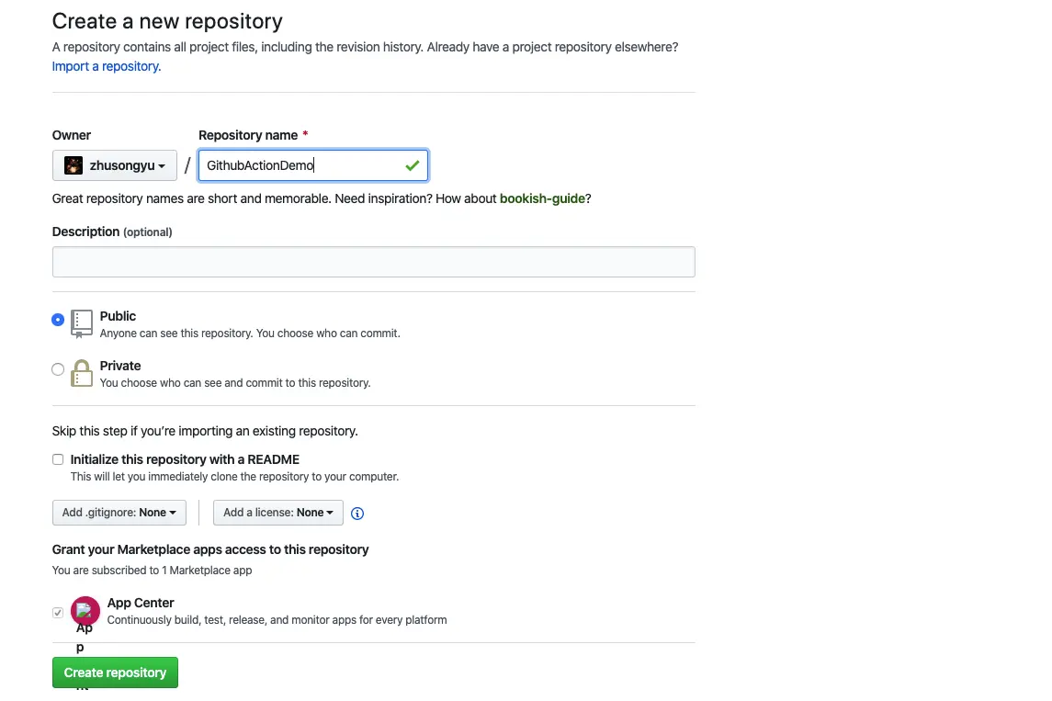Click into the Description input field
The image size is (1052, 701).
[373, 262]
